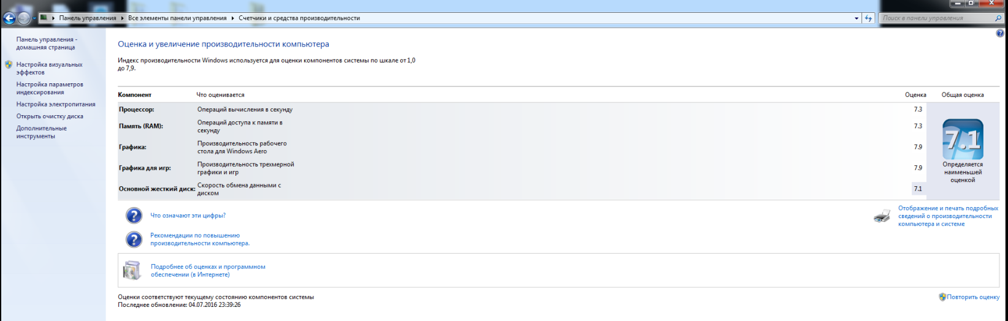
Task: Click the 7.1 overall score badge
Action: pos(963,139)
